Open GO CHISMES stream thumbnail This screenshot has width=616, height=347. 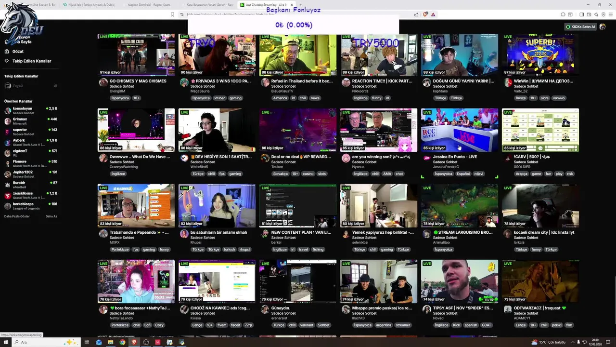point(136,54)
